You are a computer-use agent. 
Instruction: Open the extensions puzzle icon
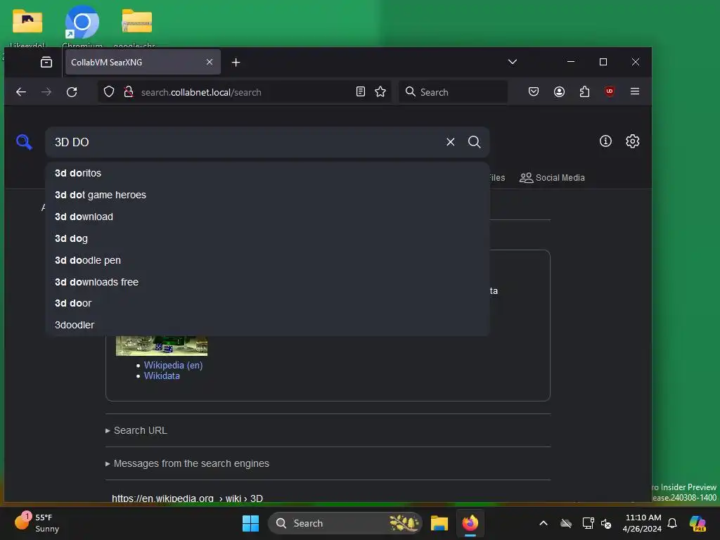pyautogui.click(x=584, y=92)
